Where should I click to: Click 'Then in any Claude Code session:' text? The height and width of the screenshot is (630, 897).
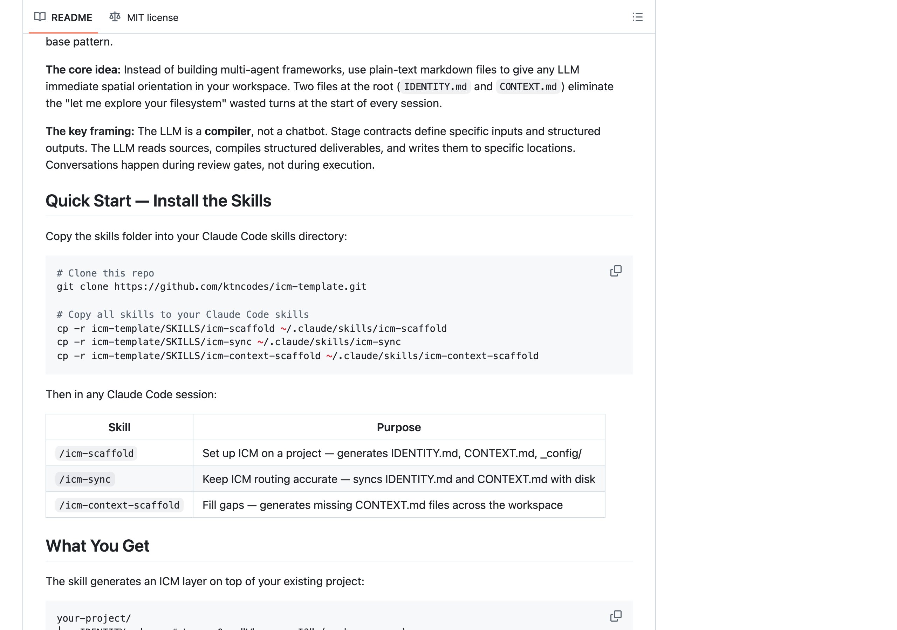click(131, 395)
